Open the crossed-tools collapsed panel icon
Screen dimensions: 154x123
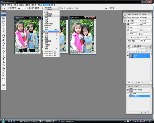(124, 15)
